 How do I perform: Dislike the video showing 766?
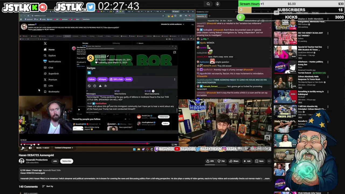click(x=221, y=161)
